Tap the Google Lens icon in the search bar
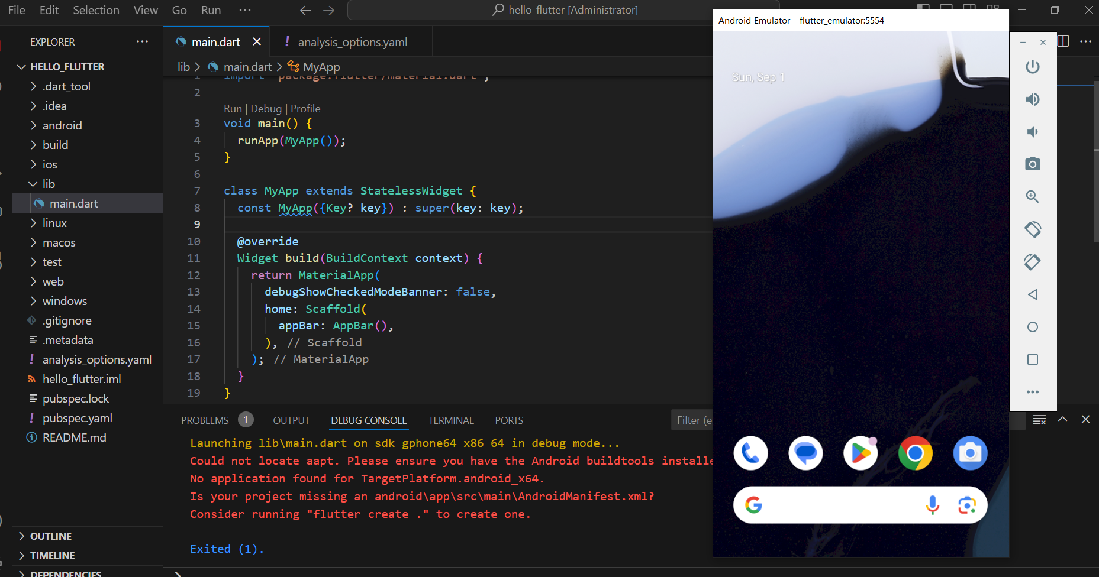This screenshot has width=1099, height=577. pyautogui.click(x=967, y=505)
